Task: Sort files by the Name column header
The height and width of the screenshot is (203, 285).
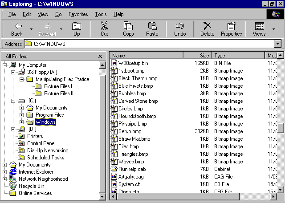Action: click(146, 56)
